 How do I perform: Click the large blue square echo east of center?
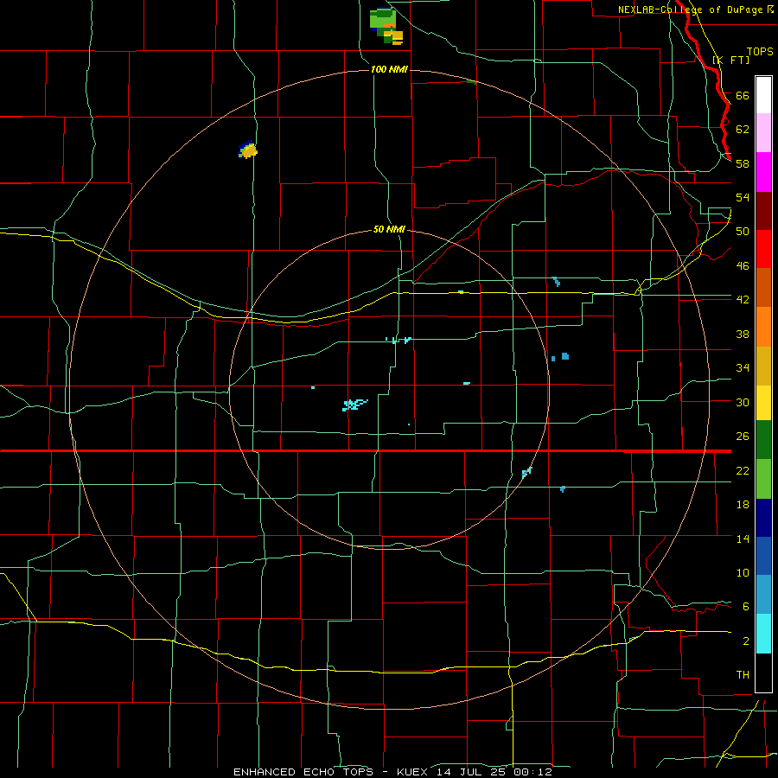(x=565, y=356)
